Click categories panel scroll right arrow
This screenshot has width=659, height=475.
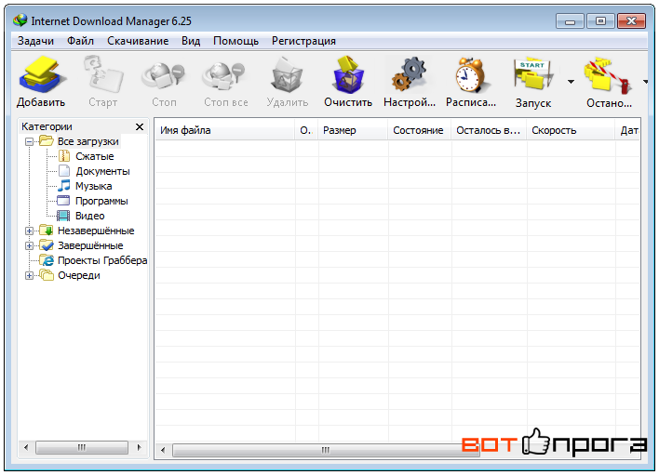(x=139, y=448)
